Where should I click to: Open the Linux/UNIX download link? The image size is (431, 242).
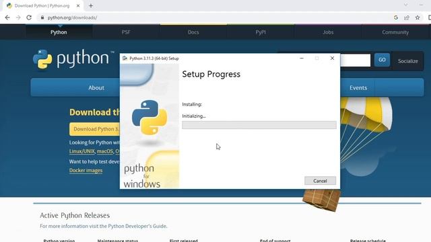click(82, 151)
